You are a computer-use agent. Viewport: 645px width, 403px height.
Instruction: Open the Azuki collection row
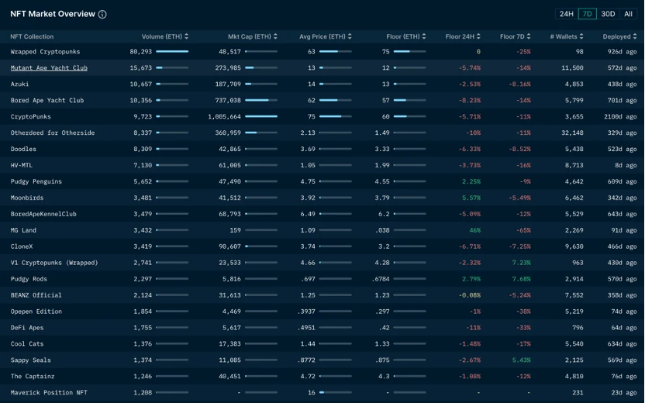[19, 84]
